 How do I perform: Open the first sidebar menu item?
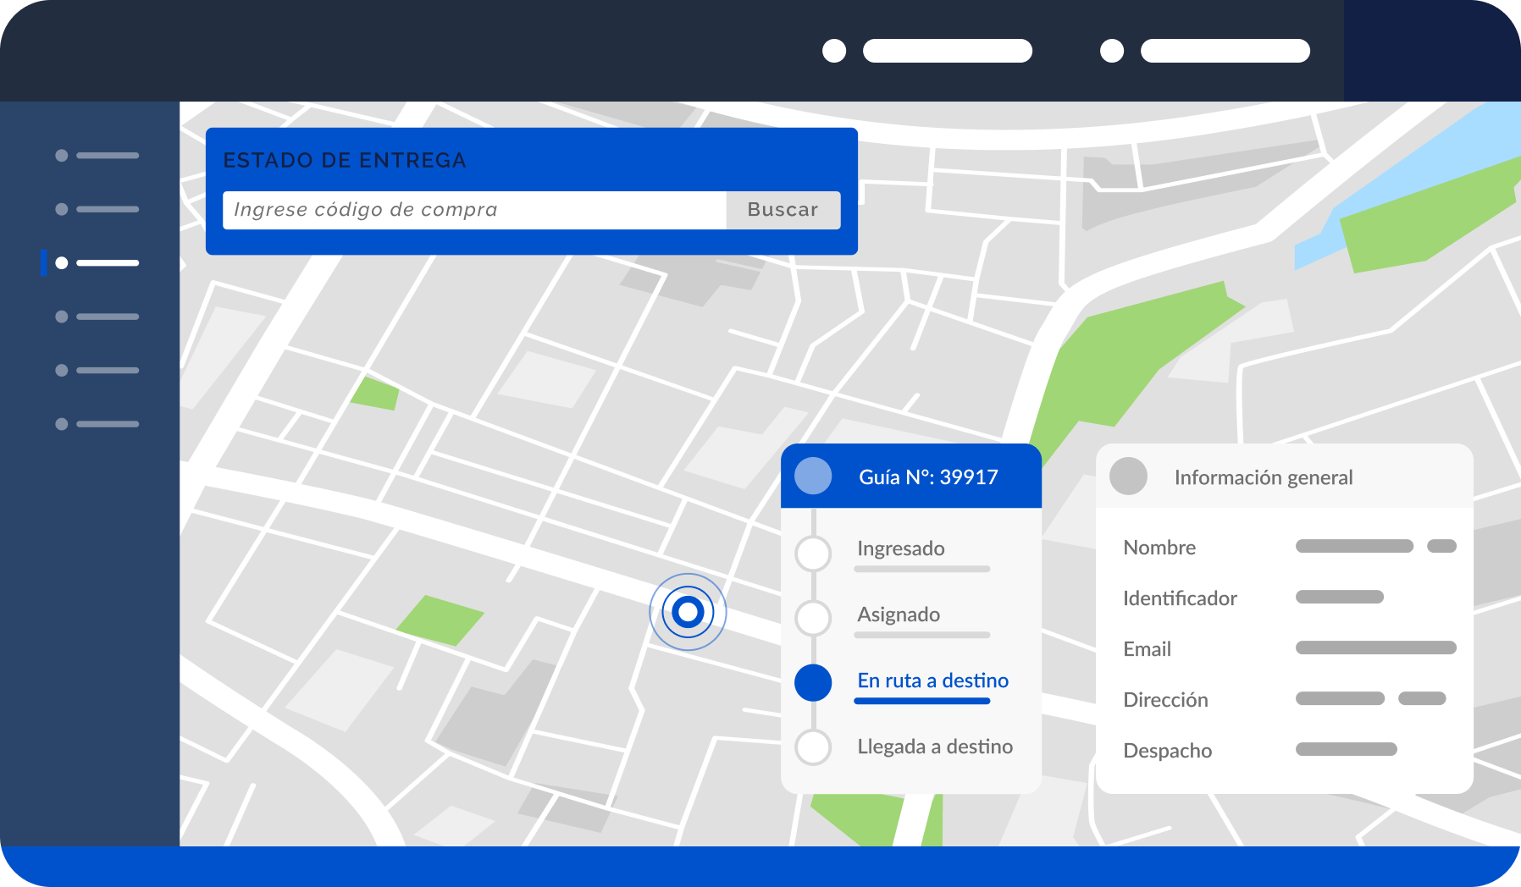[x=97, y=156]
